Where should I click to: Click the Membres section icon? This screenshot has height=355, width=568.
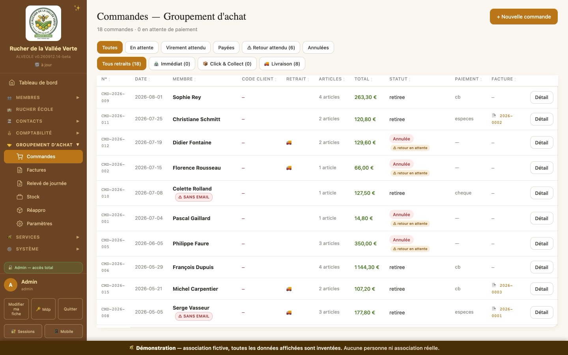[9, 98]
